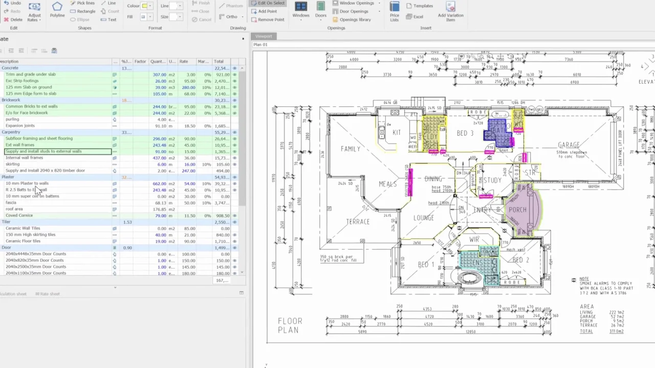Click the Close shape button
Viewport: 655px width, 368px height.
201,11
